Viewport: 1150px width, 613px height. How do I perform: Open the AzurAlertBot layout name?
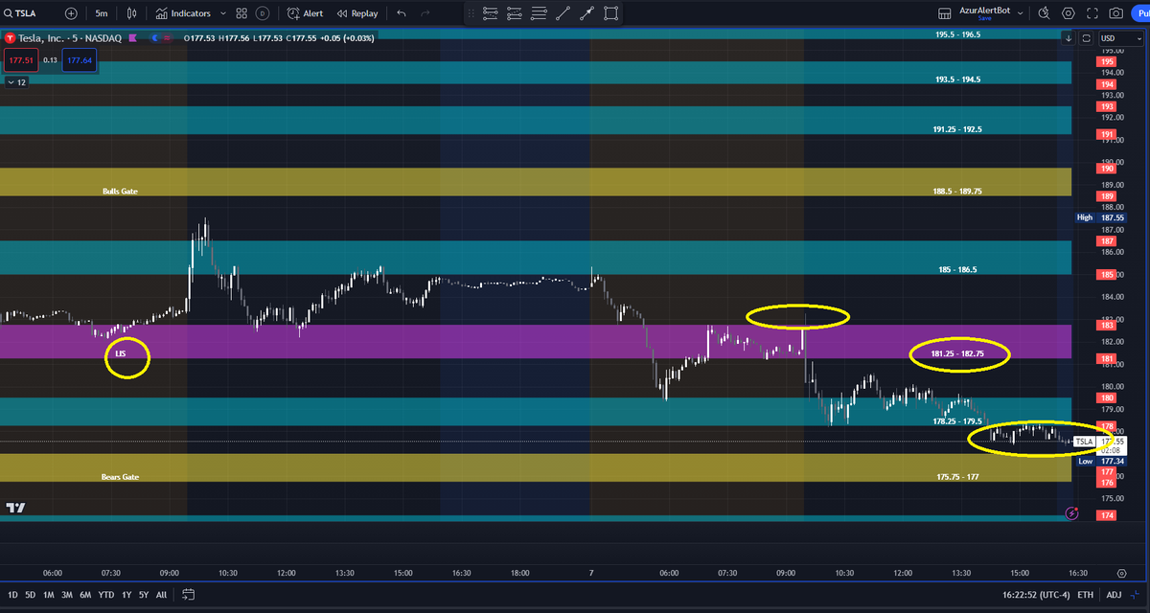click(x=985, y=11)
